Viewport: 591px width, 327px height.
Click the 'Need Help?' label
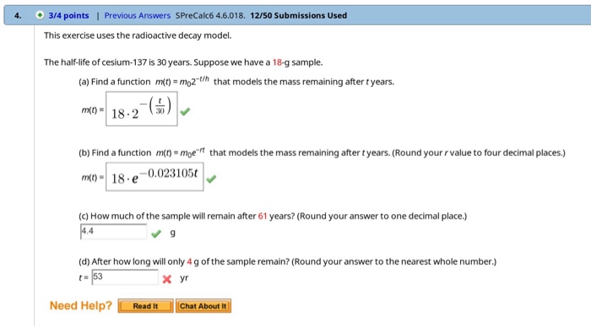(81, 305)
